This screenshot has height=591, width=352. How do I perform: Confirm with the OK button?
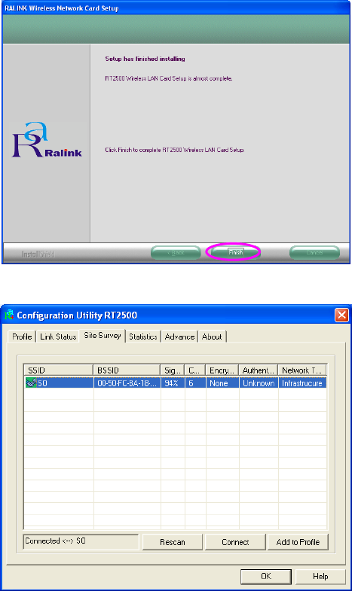pos(266,576)
